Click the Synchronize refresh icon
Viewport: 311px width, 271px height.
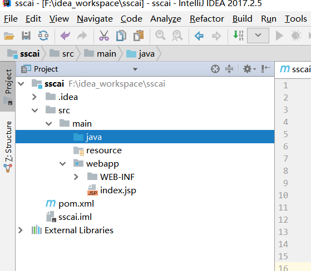coord(43,36)
